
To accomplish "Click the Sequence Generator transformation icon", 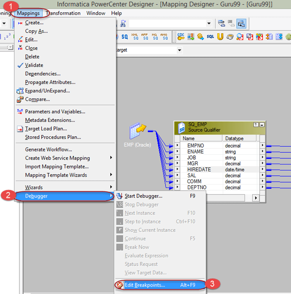I will click(191, 36).
